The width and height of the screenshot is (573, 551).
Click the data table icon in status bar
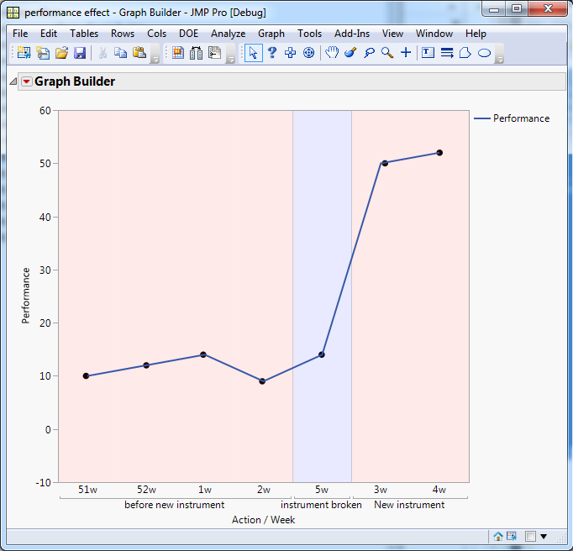[512, 536]
